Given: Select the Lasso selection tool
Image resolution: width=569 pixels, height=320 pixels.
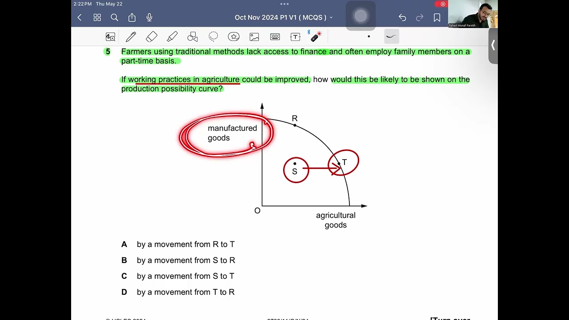Looking at the screenshot, I should pyautogui.click(x=213, y=36).
